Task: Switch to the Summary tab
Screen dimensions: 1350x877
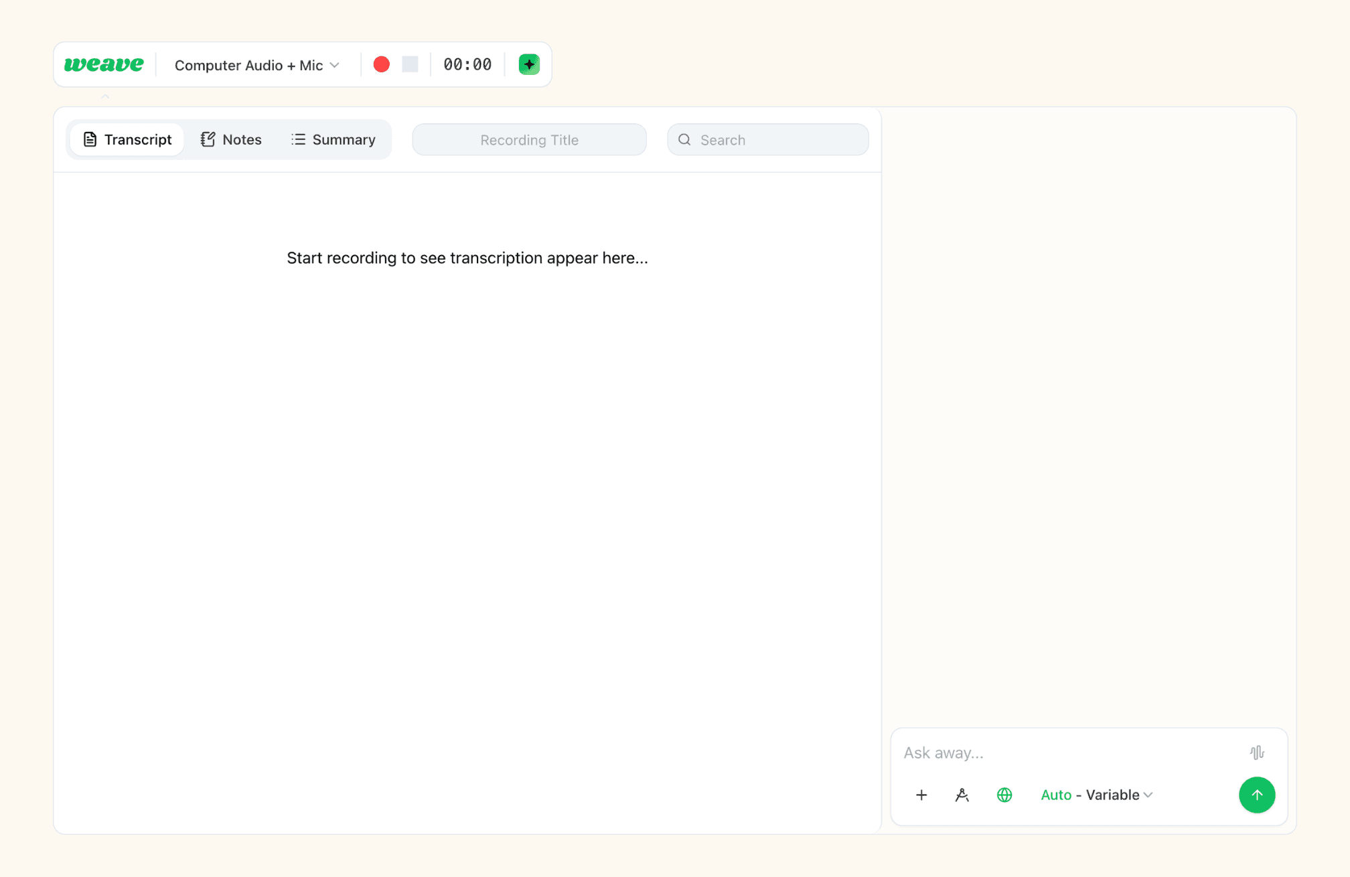Action: tap(333, 139)
